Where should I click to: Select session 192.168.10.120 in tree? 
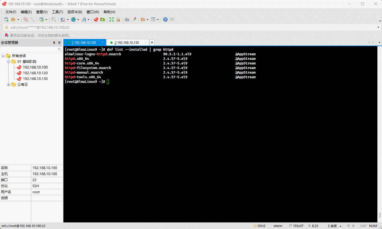[x=35, y=73]
